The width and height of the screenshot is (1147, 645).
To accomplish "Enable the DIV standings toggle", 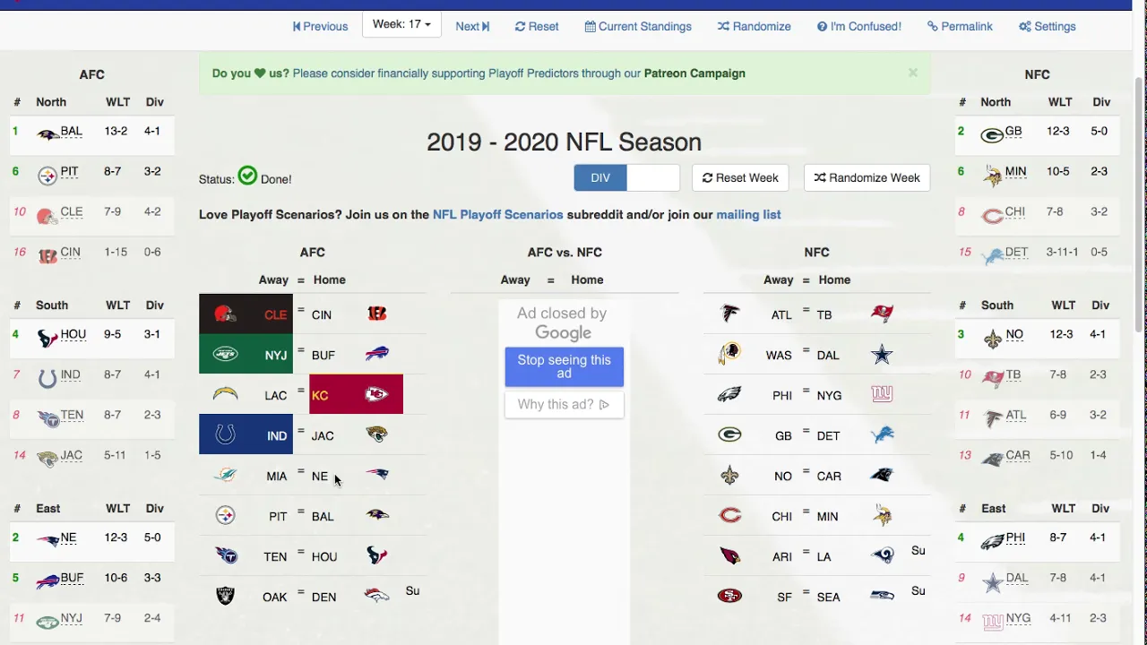I will pyautogui.click(x=600, y=177).
